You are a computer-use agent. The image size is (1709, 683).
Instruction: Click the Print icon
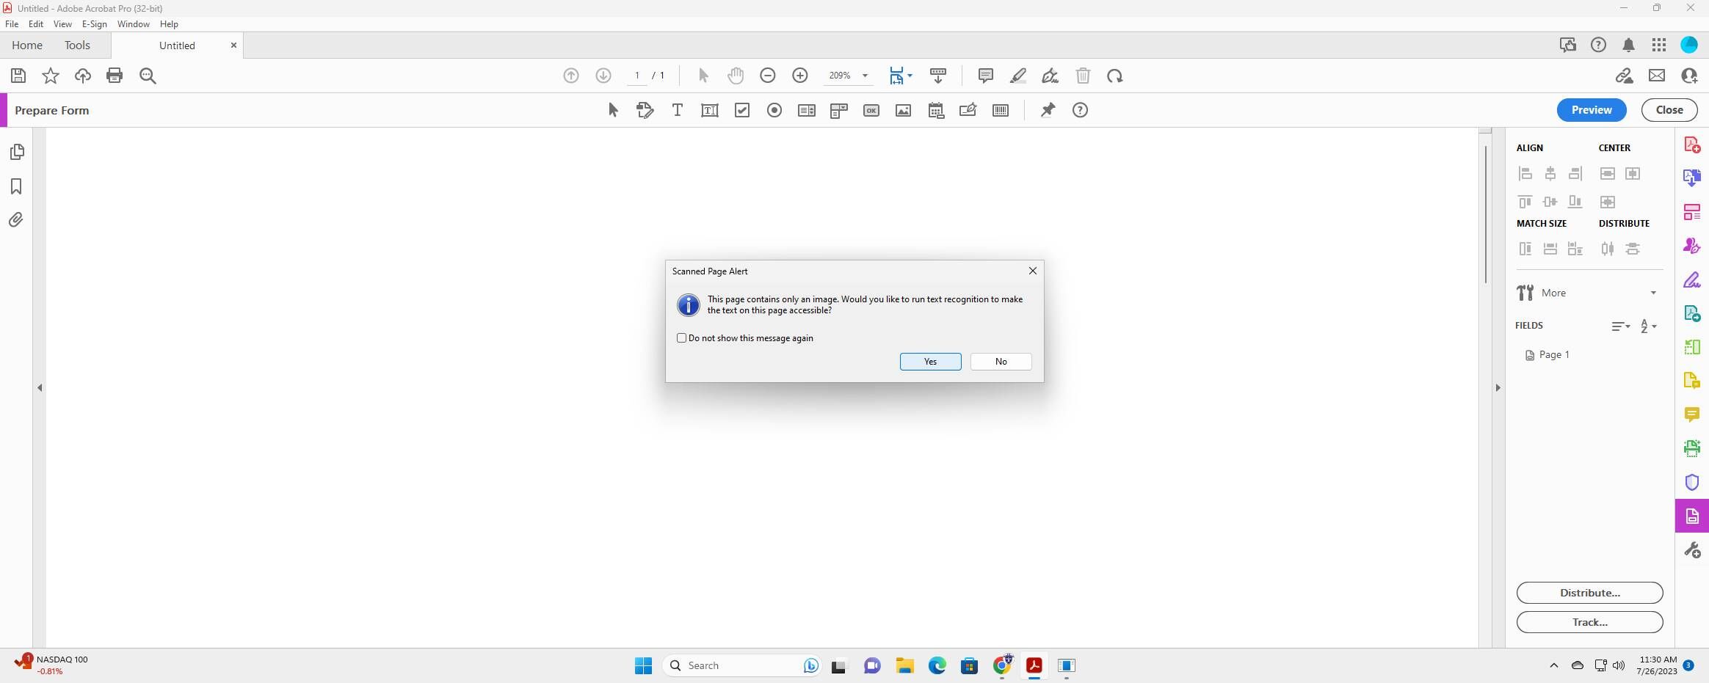pyautogui.click(x=115, y=76)
